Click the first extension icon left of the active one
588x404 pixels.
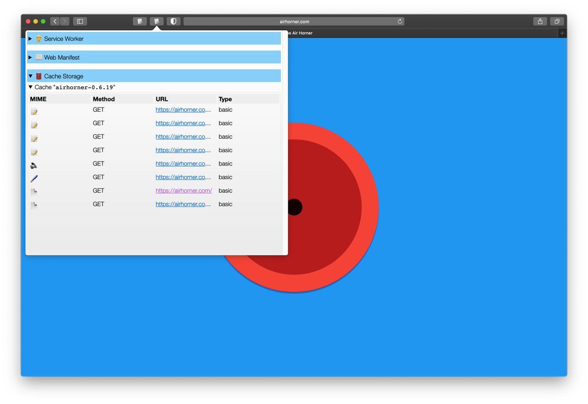click(x=140, y=22)
